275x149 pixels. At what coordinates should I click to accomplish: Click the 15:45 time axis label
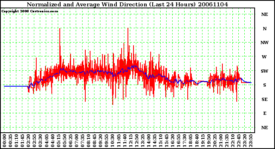167,141
